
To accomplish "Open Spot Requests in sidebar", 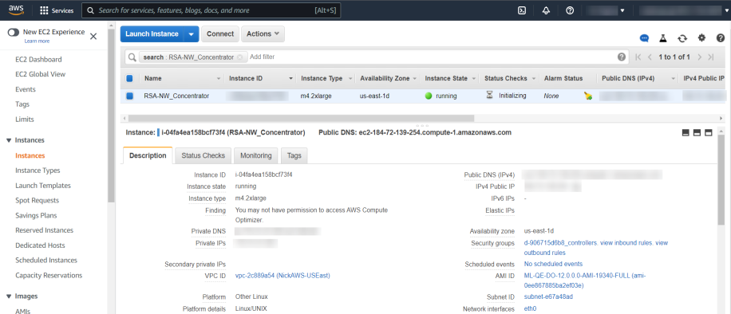I will (x=38, y=200).
